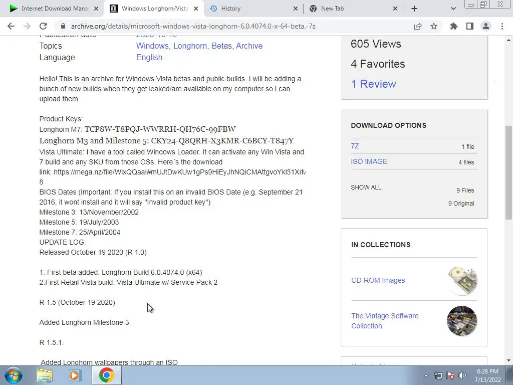The height and width of the screenshot is (385, 513).
Task: Open Chrome profile avatar
Action: tap(486, 26)
